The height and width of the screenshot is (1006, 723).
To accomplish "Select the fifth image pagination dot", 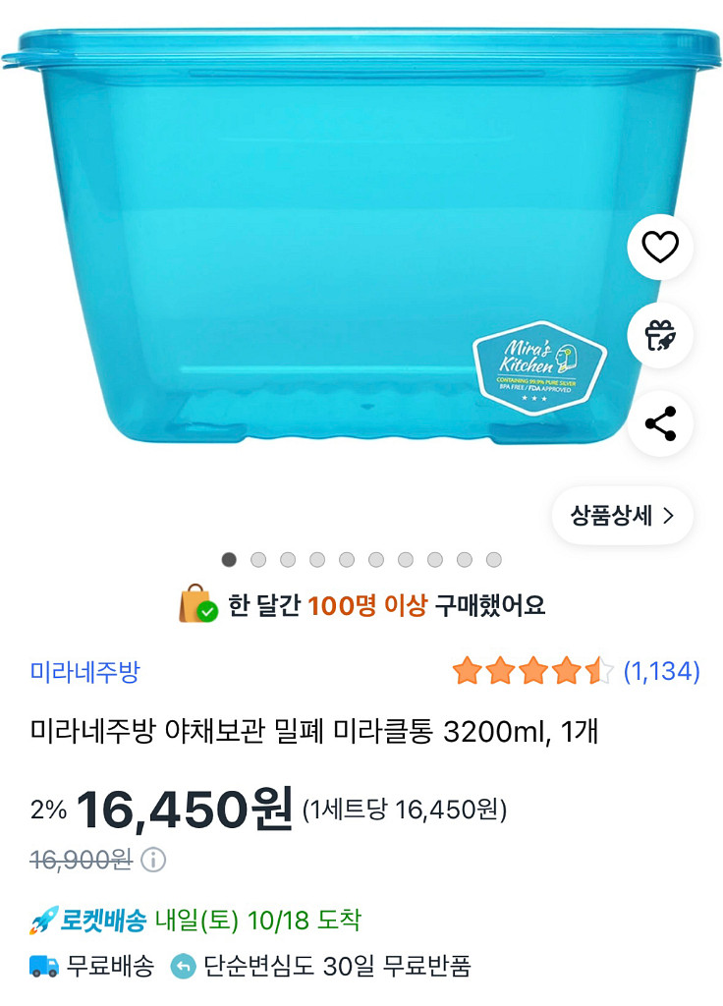I will coord(347,560).
